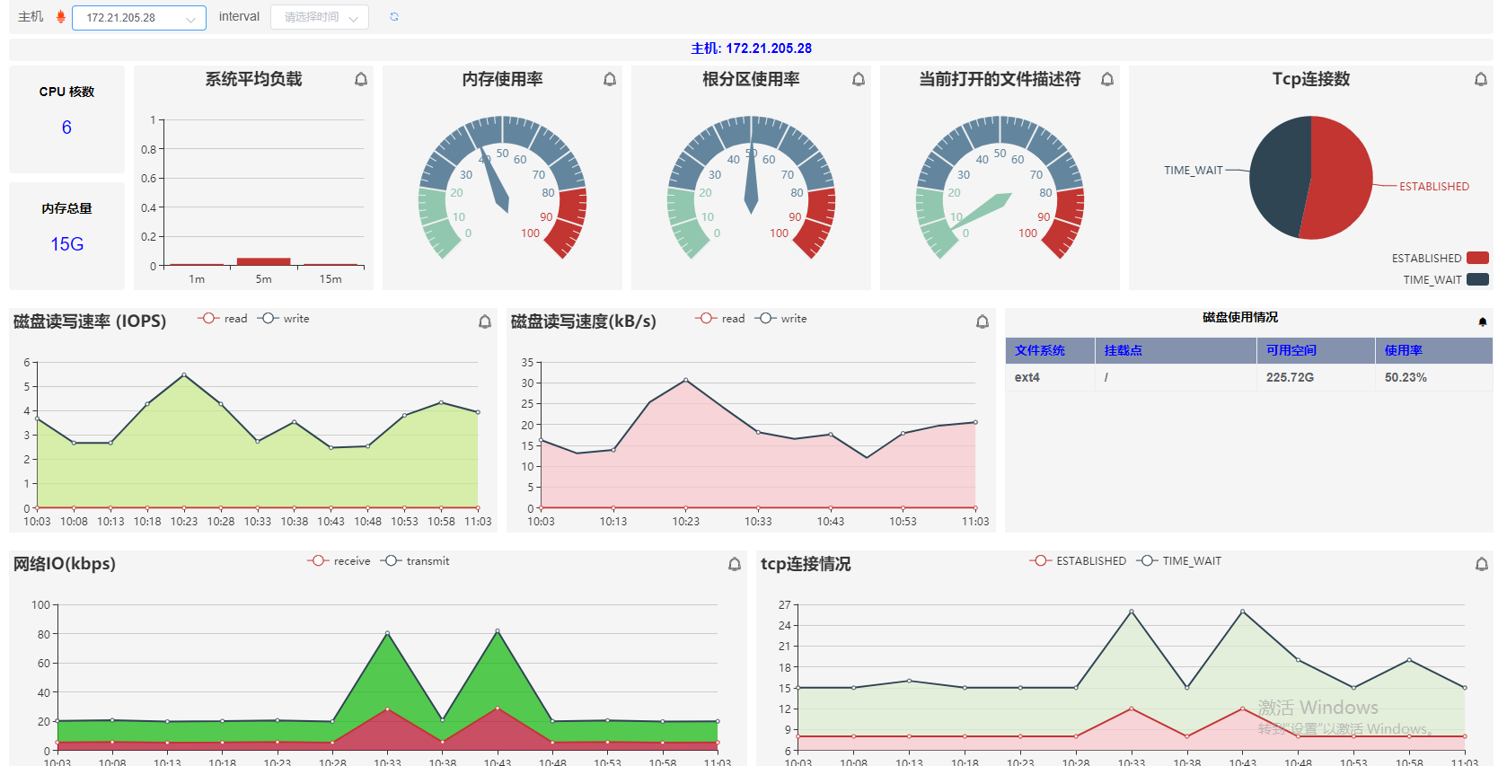Click bell icon on 磁盘使用情况 table
The height and width of the screenshot is (766, 1498).
(x=1483, y=321)
